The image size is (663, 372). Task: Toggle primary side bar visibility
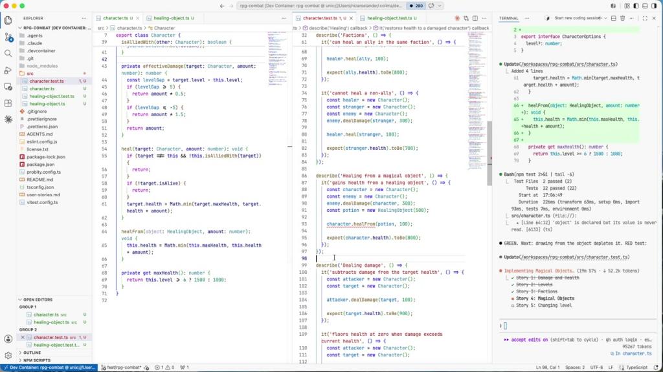636,6
